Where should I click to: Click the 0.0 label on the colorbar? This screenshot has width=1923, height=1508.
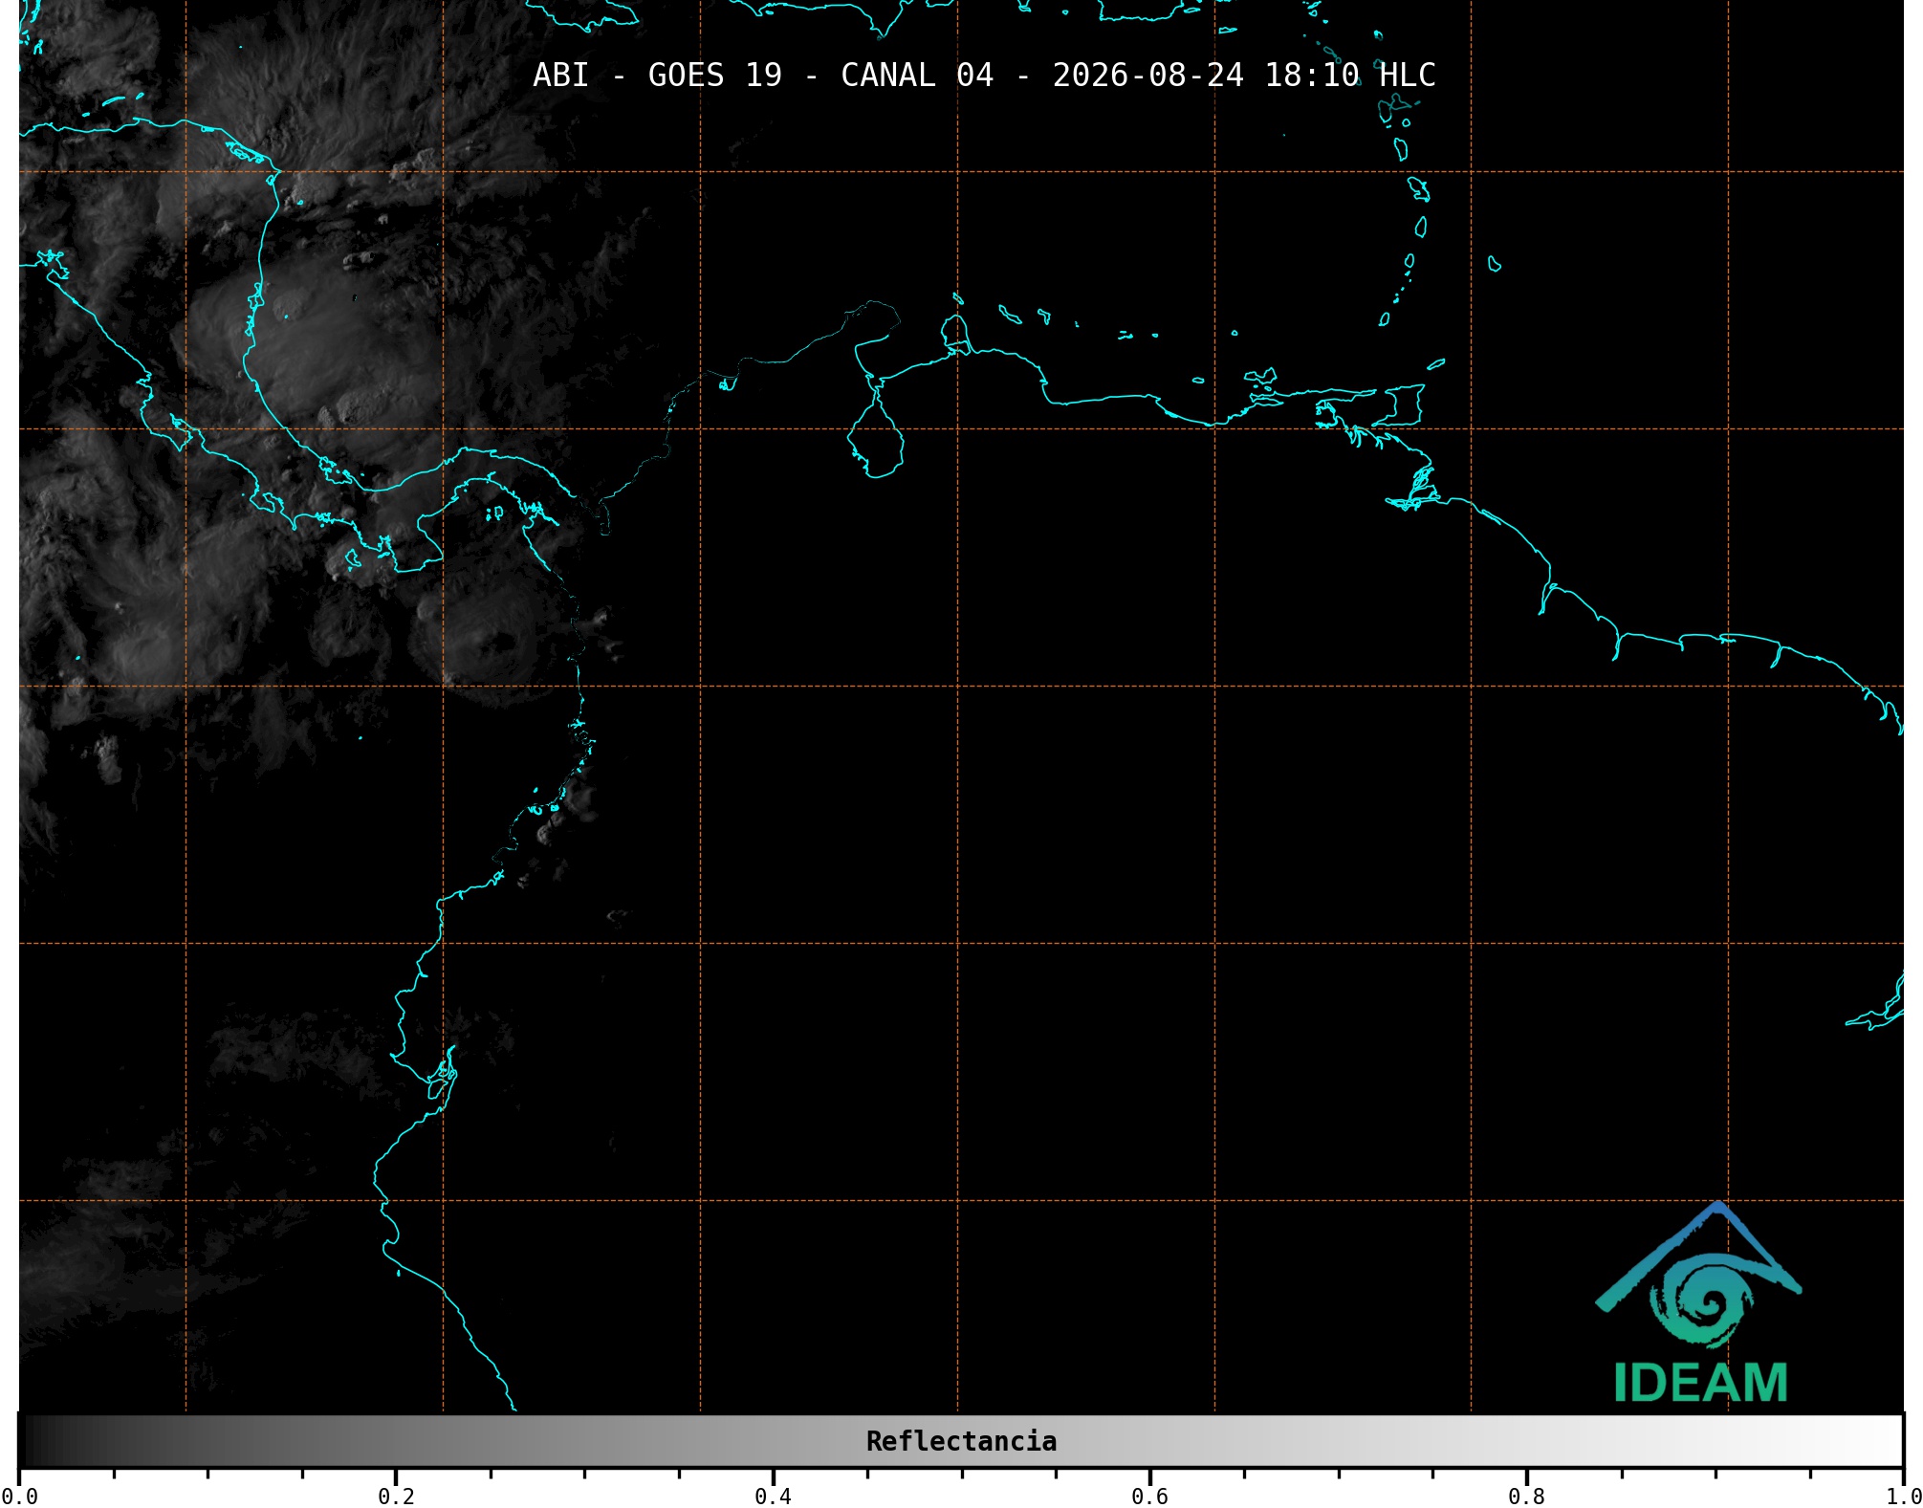pyautogui.click(x=19, y=1497)
